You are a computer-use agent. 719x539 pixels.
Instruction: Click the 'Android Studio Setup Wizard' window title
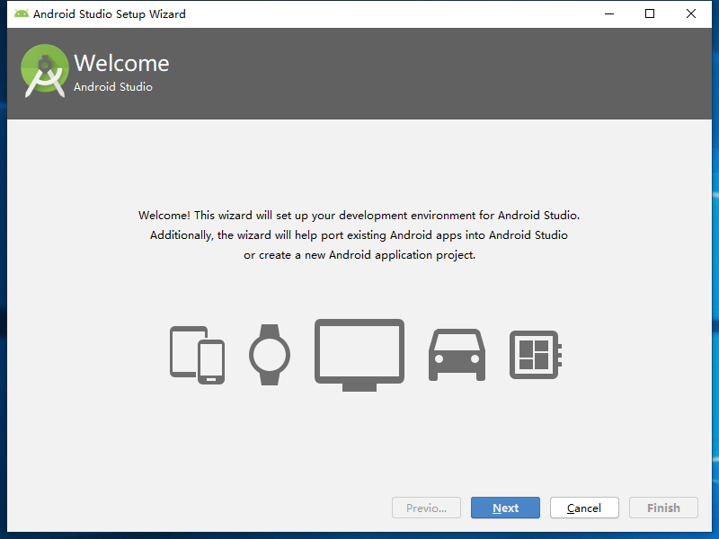coord(110,14)
